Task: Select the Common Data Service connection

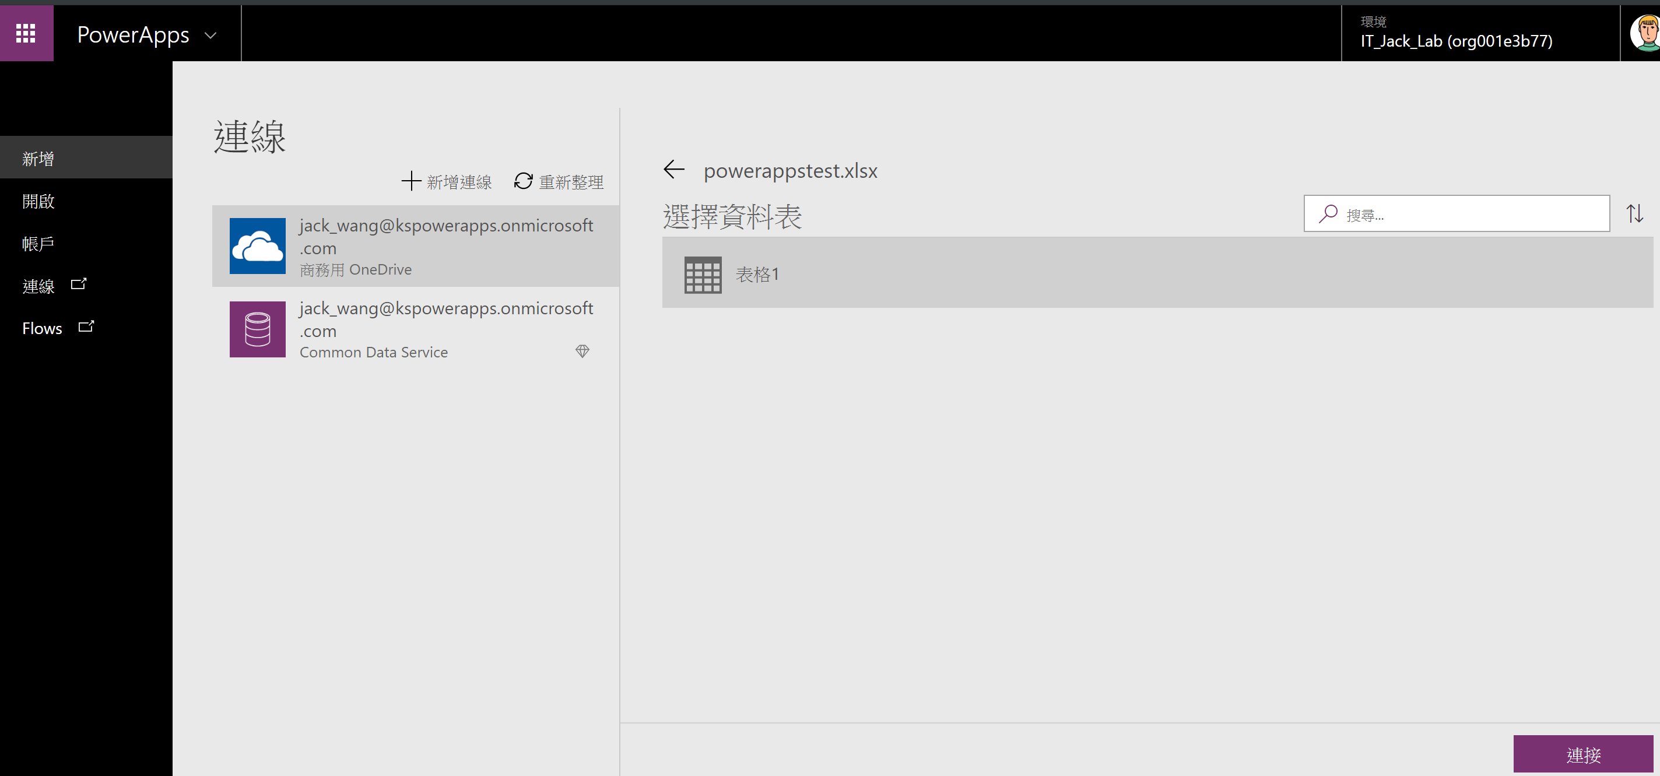Action: tap(416, 329)
